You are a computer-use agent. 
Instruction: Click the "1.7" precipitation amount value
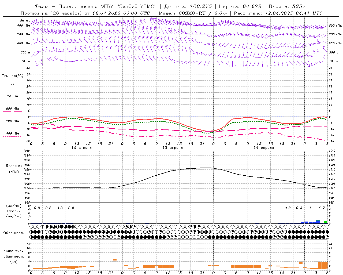(x=322, y=208)
